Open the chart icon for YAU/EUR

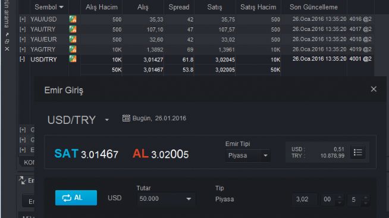coord(73,39)
